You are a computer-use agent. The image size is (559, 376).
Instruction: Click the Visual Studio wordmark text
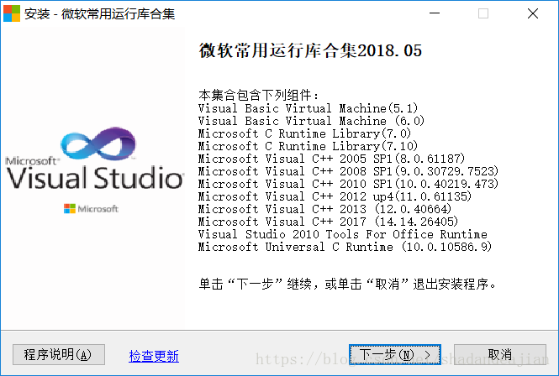(x=95, y=178)
